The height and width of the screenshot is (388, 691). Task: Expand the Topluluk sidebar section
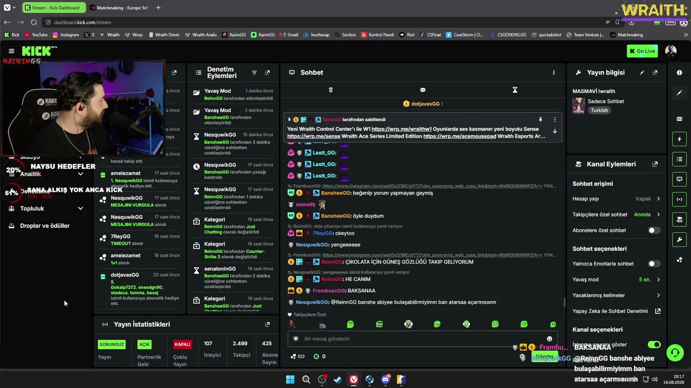[x=80, y=209]
